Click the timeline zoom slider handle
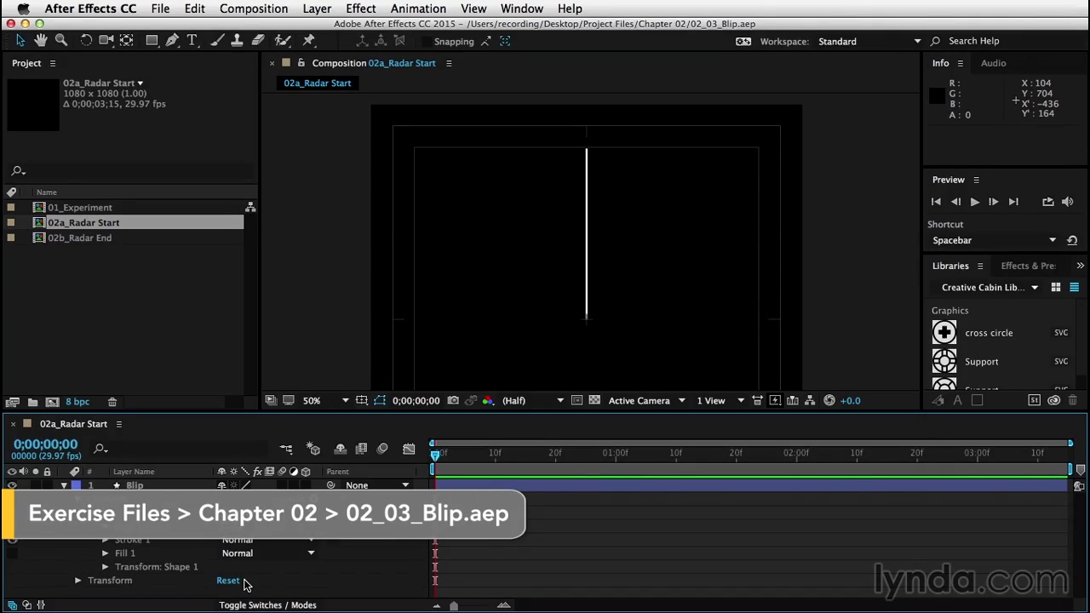Screen dimensions: 1090x613 453,605
